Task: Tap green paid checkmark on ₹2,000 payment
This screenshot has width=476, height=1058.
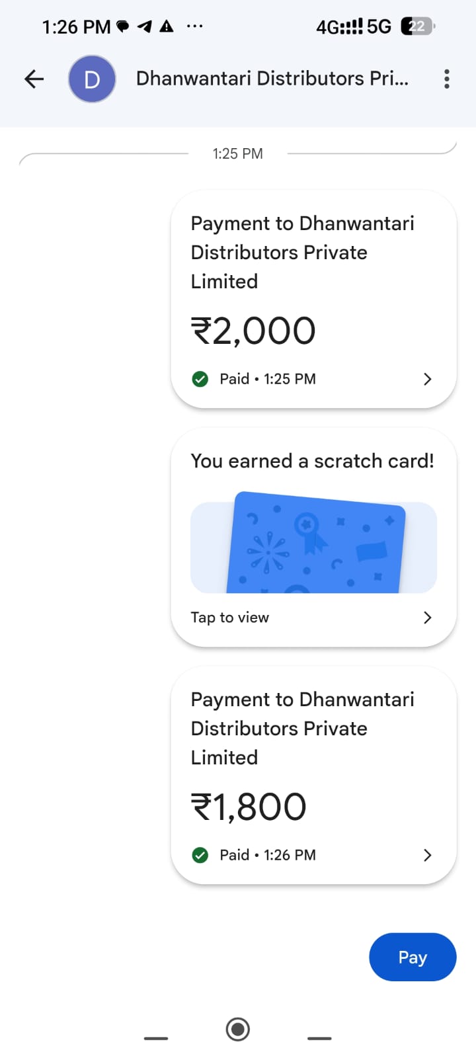Action: pos(200,379)
